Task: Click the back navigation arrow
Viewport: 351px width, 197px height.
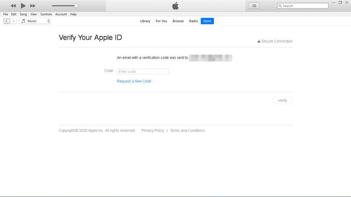Action: coord(7,21)
